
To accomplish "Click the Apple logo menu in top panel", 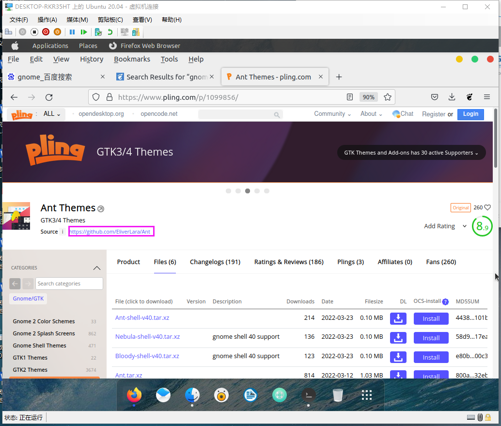I will pos(15,46).
